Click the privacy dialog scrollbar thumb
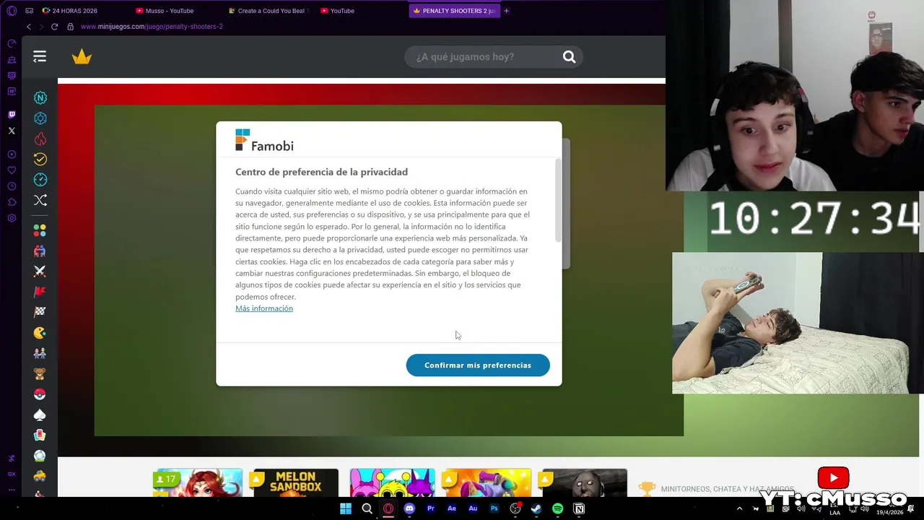This screenshot has width=924, height=520. click(x=558, y=200)
